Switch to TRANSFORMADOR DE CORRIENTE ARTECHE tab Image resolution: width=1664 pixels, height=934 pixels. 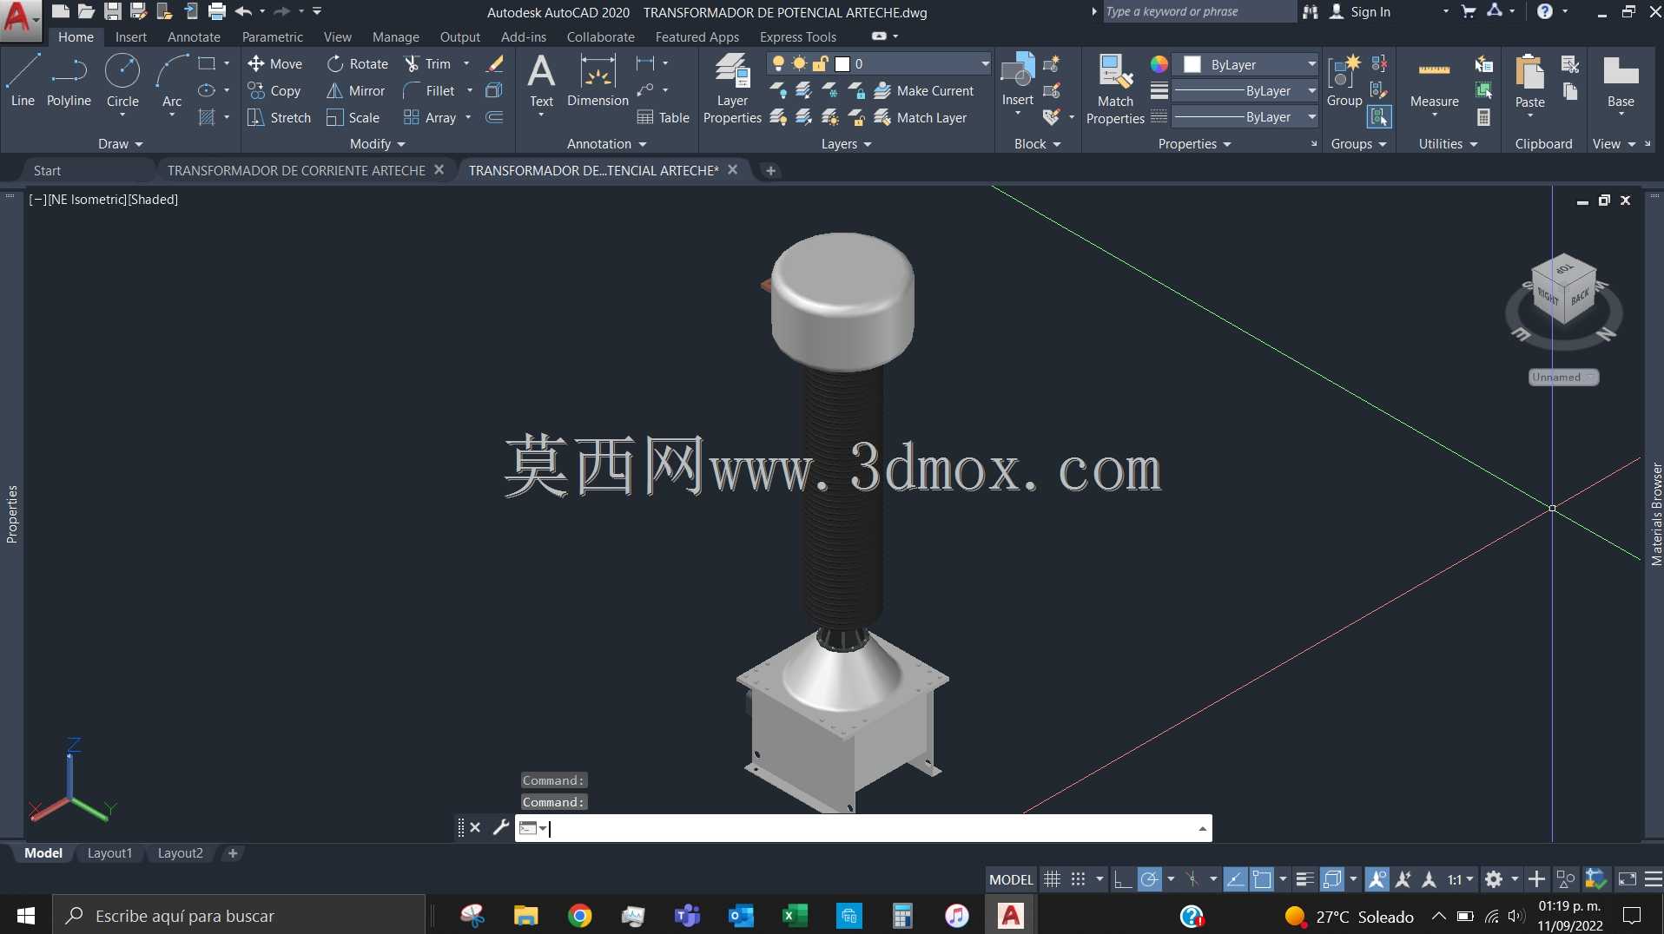coord(296,170)
